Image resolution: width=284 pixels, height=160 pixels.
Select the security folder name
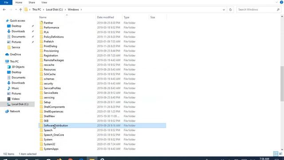coord(48,84)
